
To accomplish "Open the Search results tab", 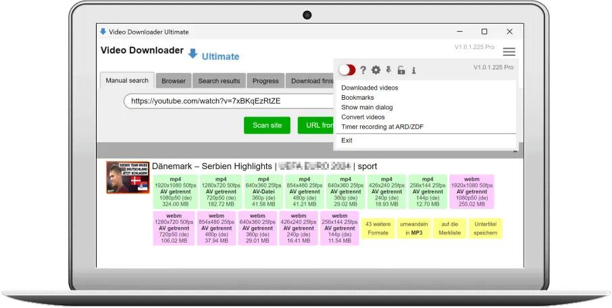I will tap(219, 81).
